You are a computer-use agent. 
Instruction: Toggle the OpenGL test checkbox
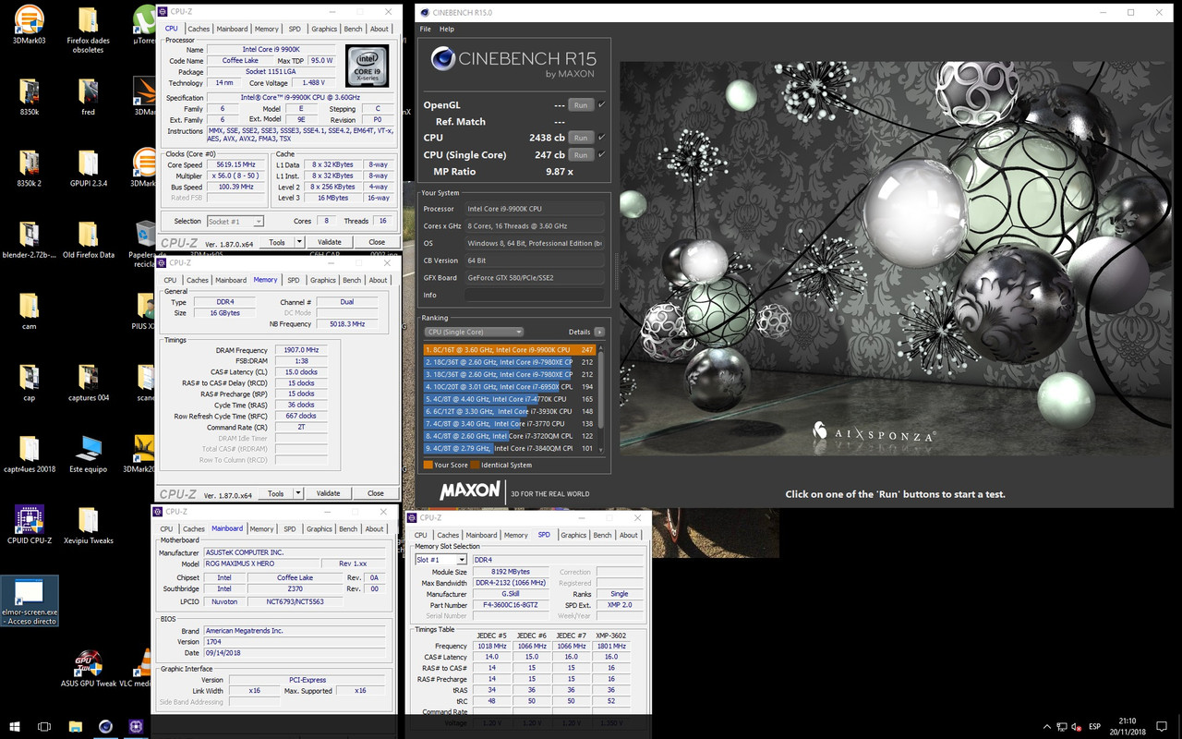[601, 104]
